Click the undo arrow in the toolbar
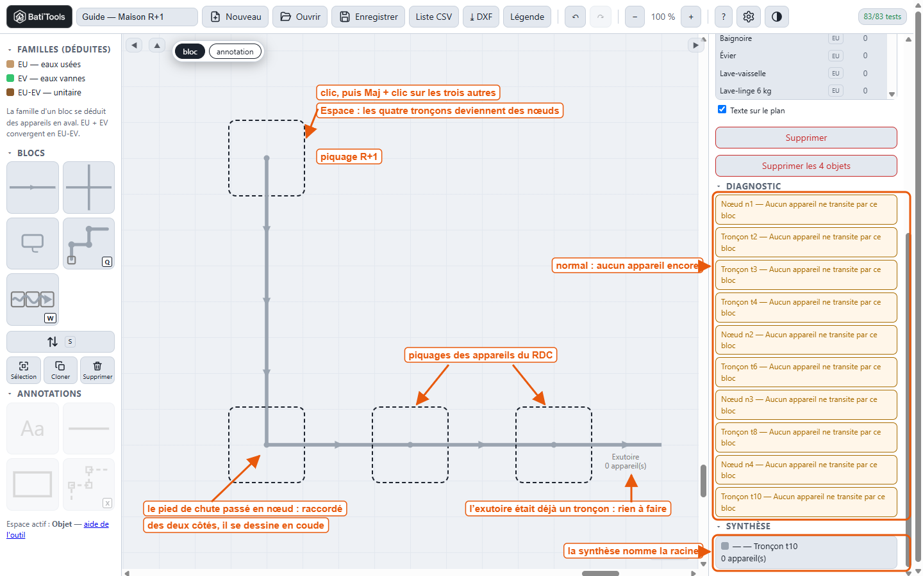Screen dimensions: 923x576 click(x=576, y=17)
